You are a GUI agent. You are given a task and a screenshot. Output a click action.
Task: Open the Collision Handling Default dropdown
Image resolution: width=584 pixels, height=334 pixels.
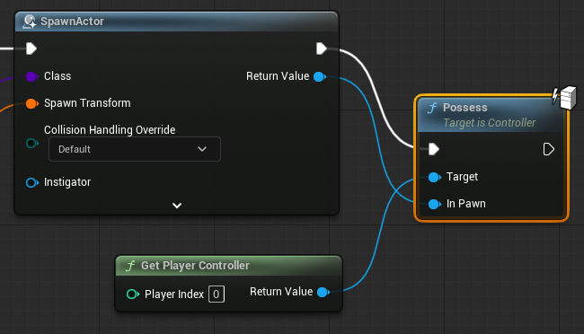tap(135, 149)
